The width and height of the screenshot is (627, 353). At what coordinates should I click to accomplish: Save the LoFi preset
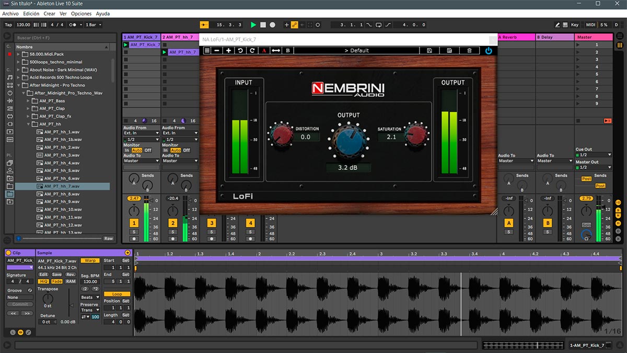[429, 51]
